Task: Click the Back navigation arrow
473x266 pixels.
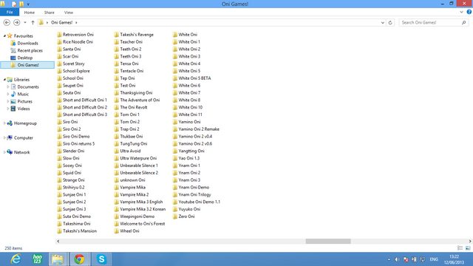Action: point(7,23)
